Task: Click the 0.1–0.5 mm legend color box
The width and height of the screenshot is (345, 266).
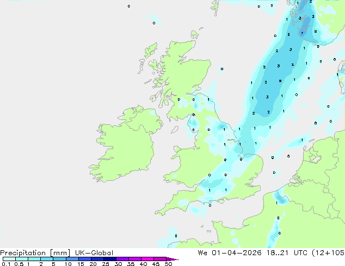Action: point(9,259)
